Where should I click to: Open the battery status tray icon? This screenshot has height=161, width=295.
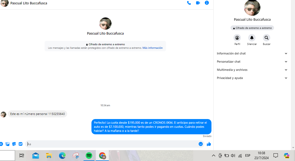coord(227,156)
